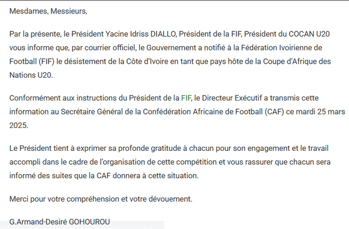Click the word "Conformément"

pos(34,97)
